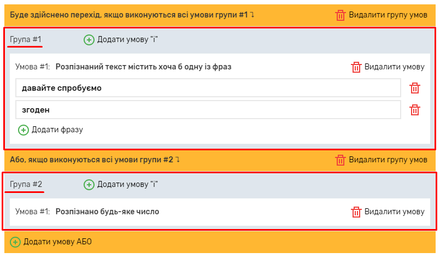Click the plus icon next to Група #1
This screenshot has width=440, height=258.
(89, 39)
